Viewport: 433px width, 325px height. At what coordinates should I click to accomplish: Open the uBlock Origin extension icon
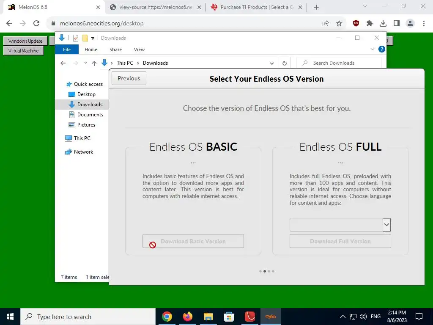pyautogui.click(x=356, y=24)
